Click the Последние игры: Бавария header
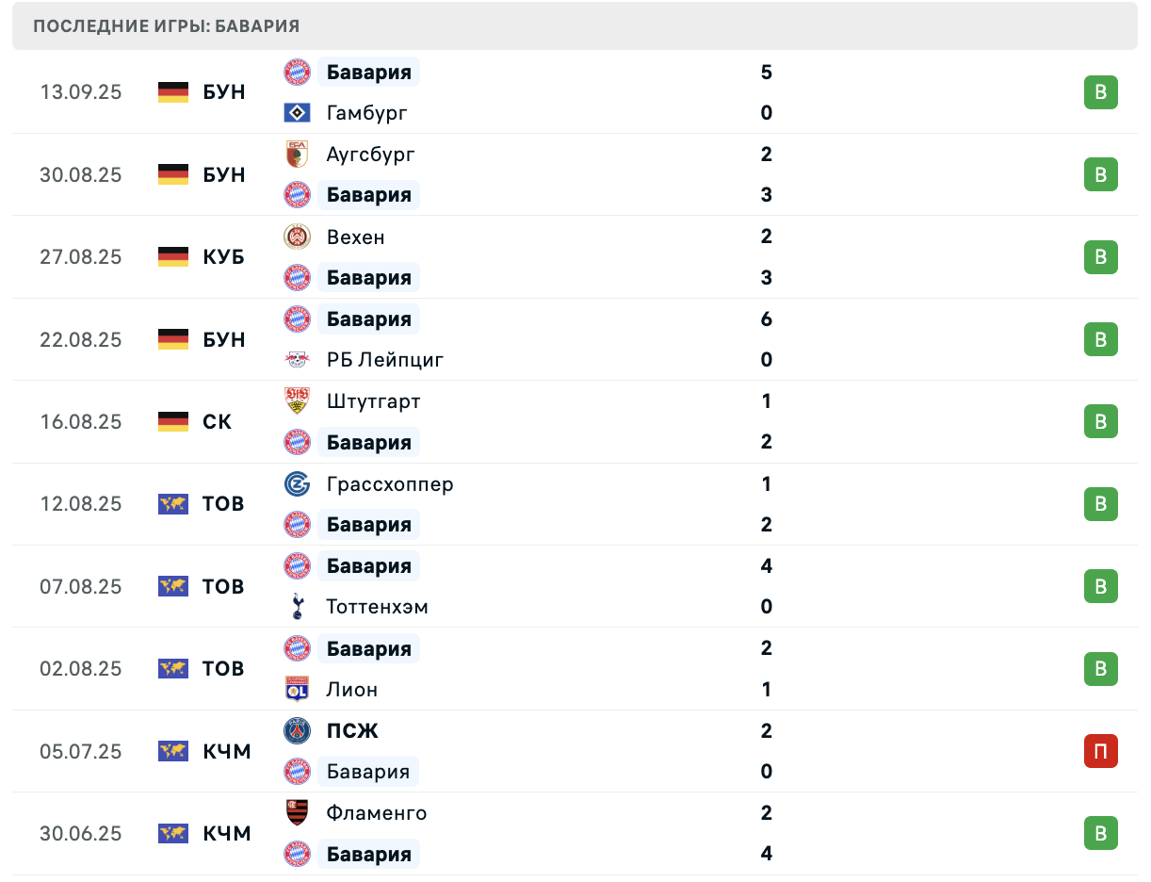Screen dimensions: 1151x882 point(167,26)
